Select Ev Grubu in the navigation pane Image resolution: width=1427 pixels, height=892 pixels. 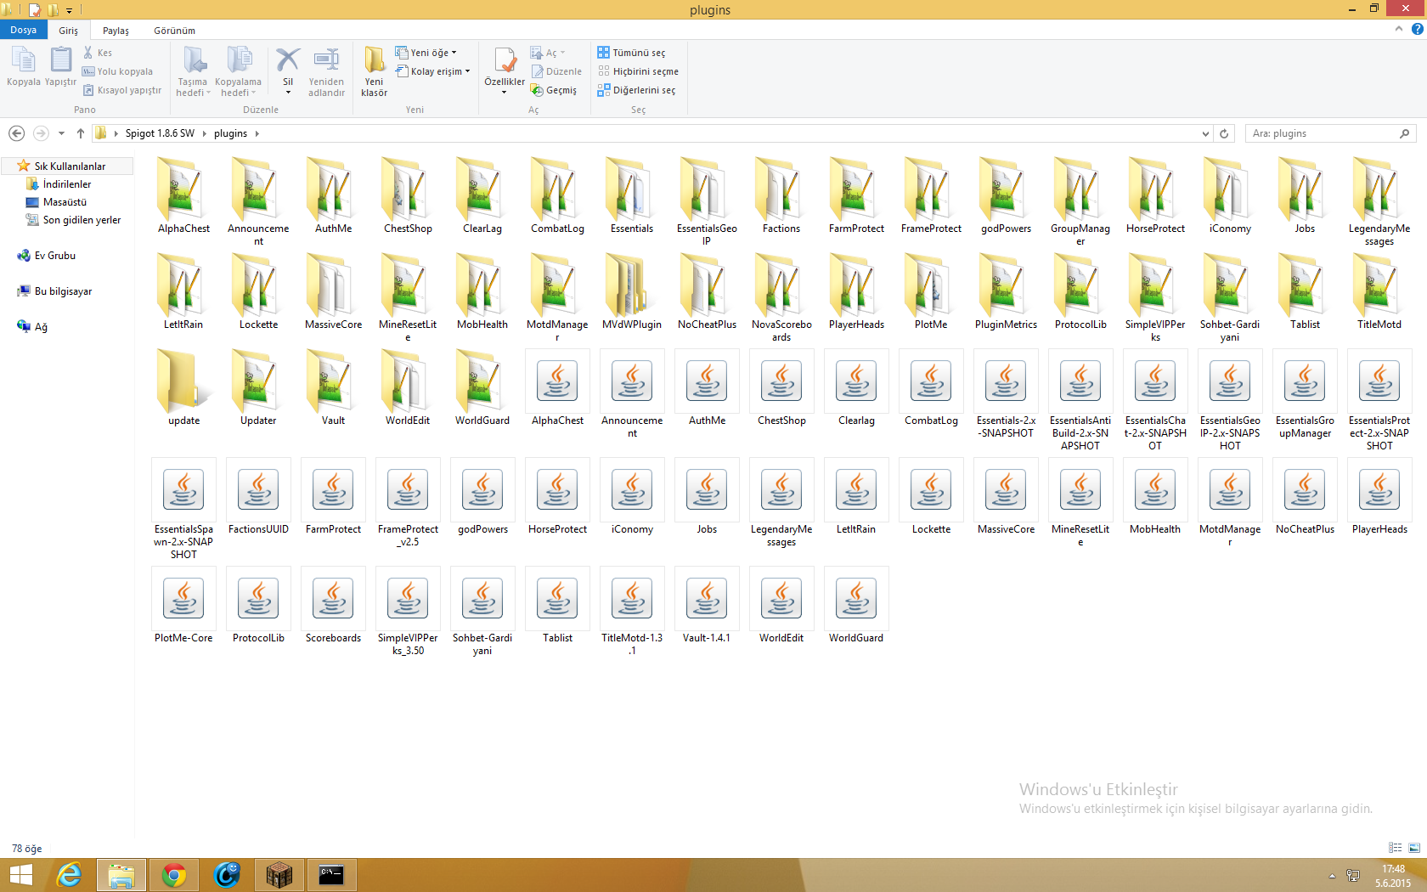pos(54,256)
